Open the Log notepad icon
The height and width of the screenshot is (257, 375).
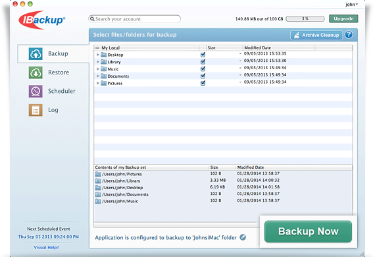tap(36, 110)
